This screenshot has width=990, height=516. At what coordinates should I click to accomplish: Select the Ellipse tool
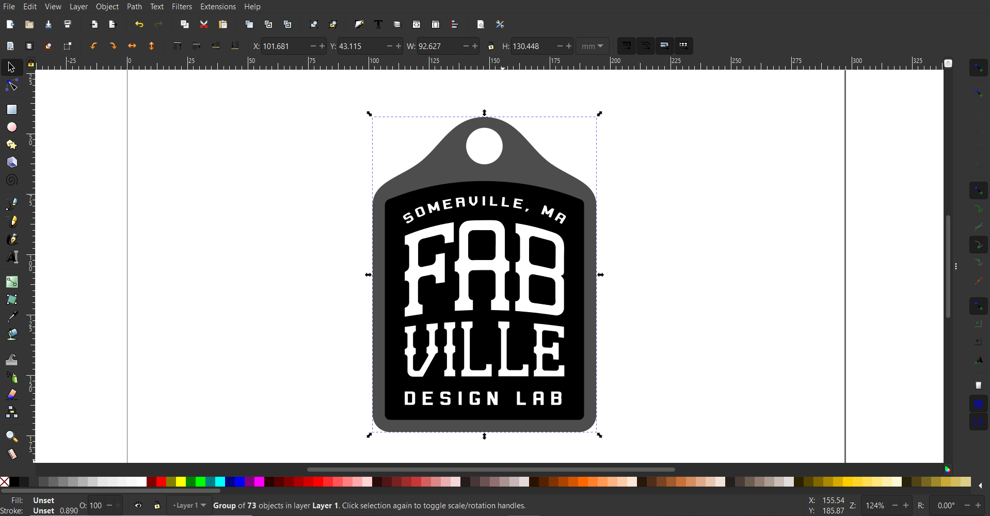click(x=11, y=128)
